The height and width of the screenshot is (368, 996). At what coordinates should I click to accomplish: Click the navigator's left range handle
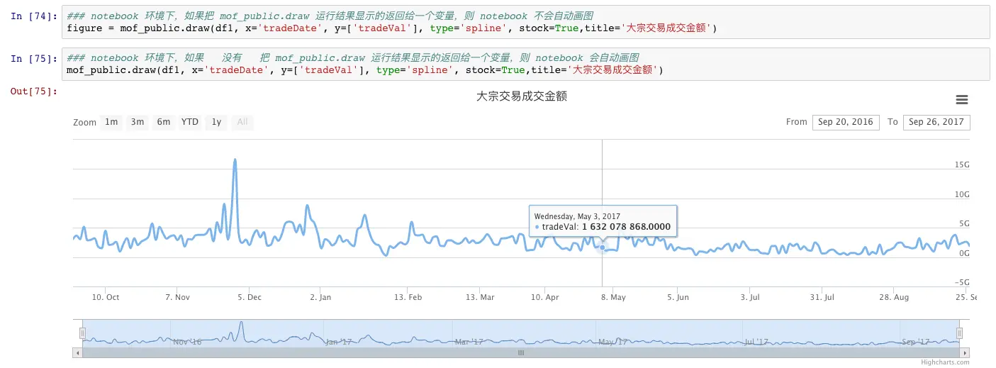[x=82, y=333]
